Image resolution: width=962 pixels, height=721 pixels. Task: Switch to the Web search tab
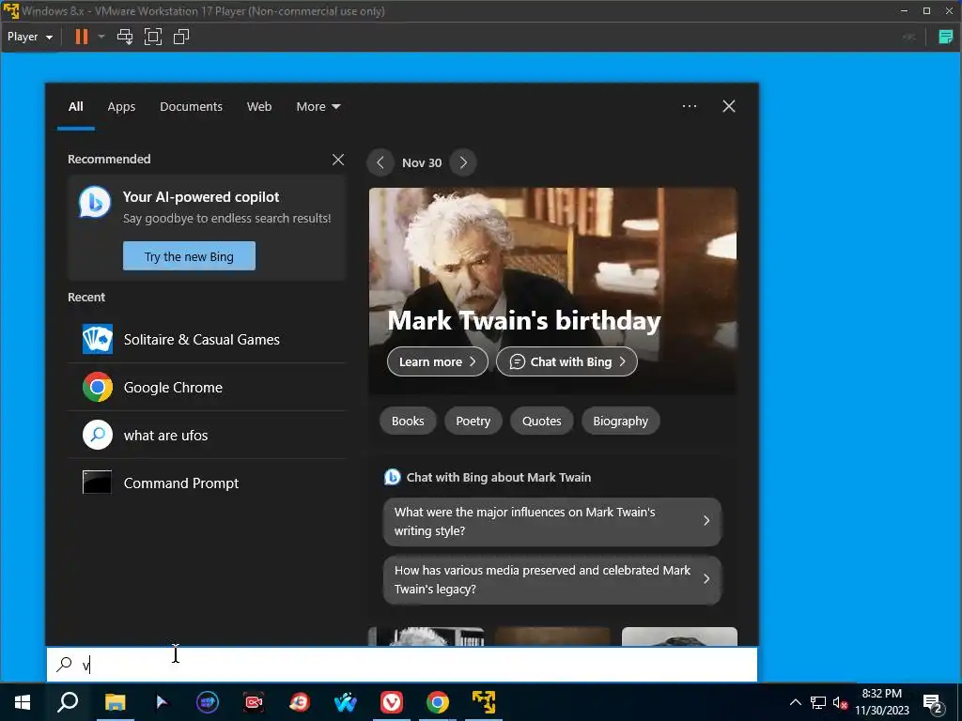[259, 107]
